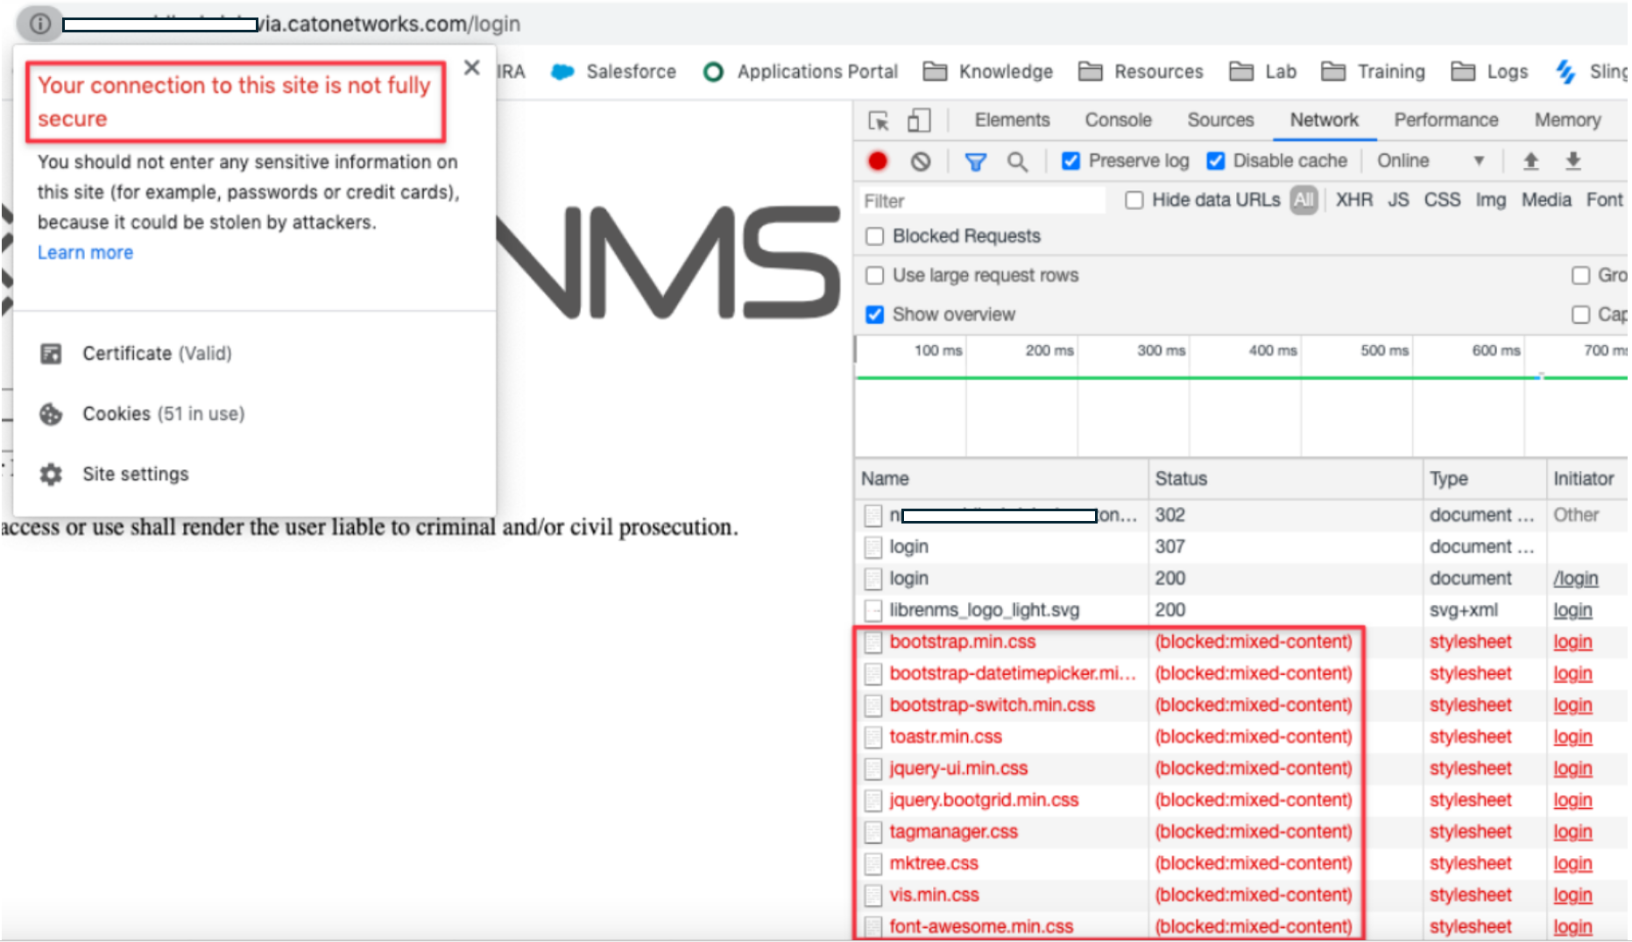The image size is (1632, 942).
Task: Select the inspect element tool
Action: point(877,119)
